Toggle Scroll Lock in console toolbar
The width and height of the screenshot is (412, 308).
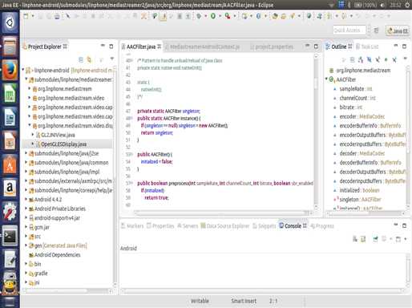coord(363,238)
